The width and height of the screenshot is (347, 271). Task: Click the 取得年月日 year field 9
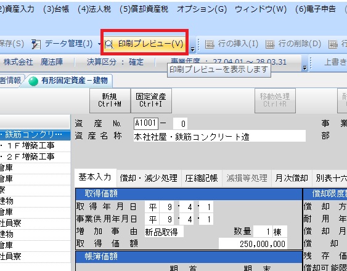coord(167,207)
